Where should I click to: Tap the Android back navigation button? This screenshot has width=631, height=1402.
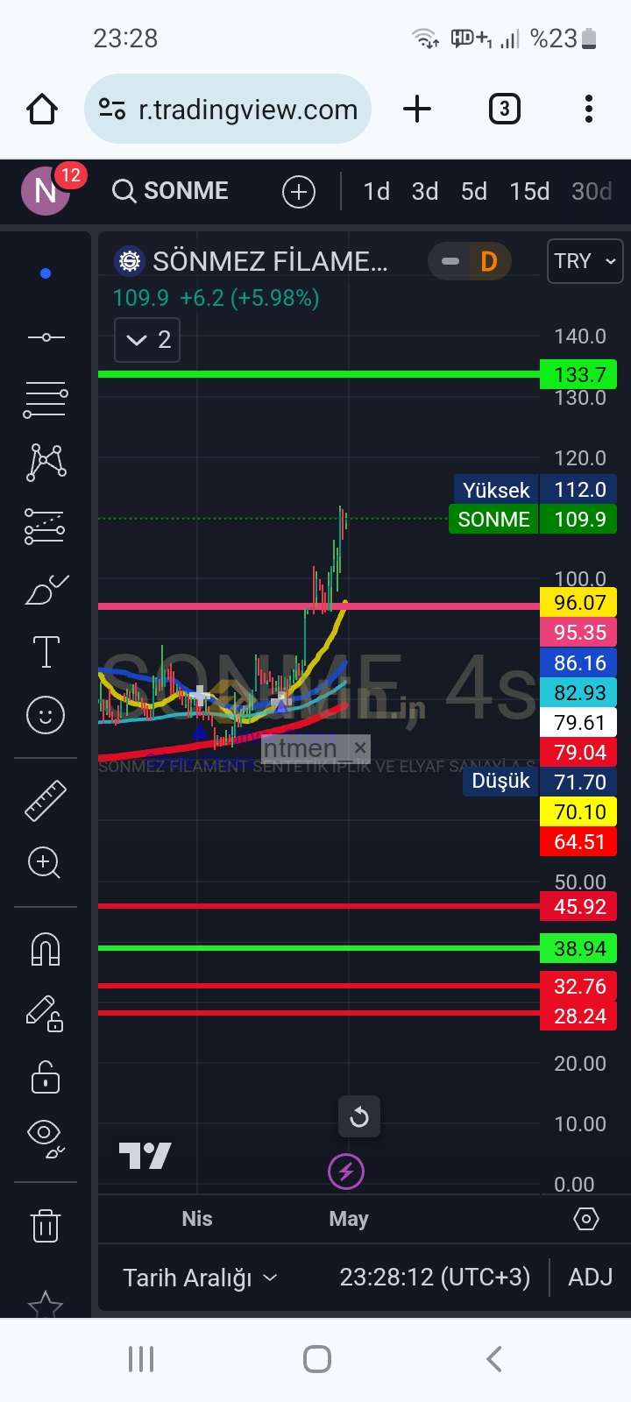[x=493, y=1359]
